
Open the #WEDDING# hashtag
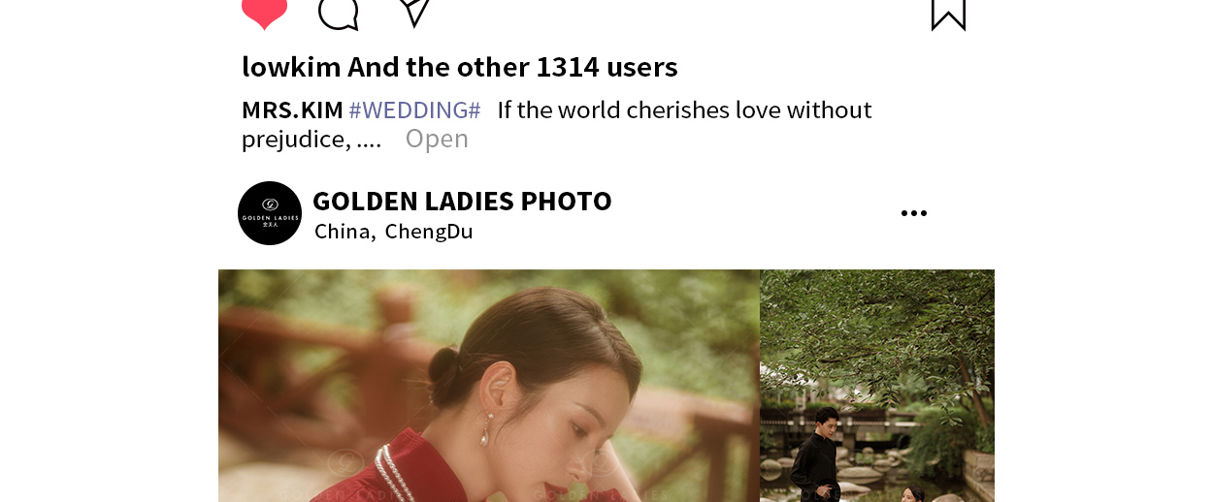point(414,110)
